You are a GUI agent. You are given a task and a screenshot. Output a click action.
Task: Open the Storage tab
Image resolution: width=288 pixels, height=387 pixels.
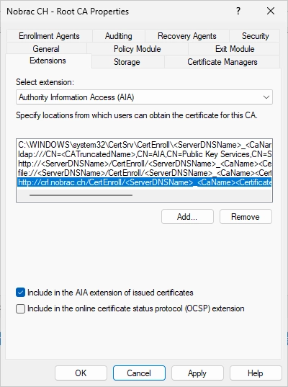[127, 62]
